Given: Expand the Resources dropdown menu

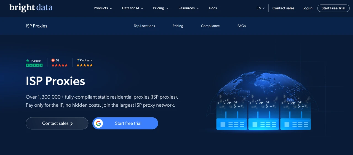Looking at the screenshot, I should [189, 8].
